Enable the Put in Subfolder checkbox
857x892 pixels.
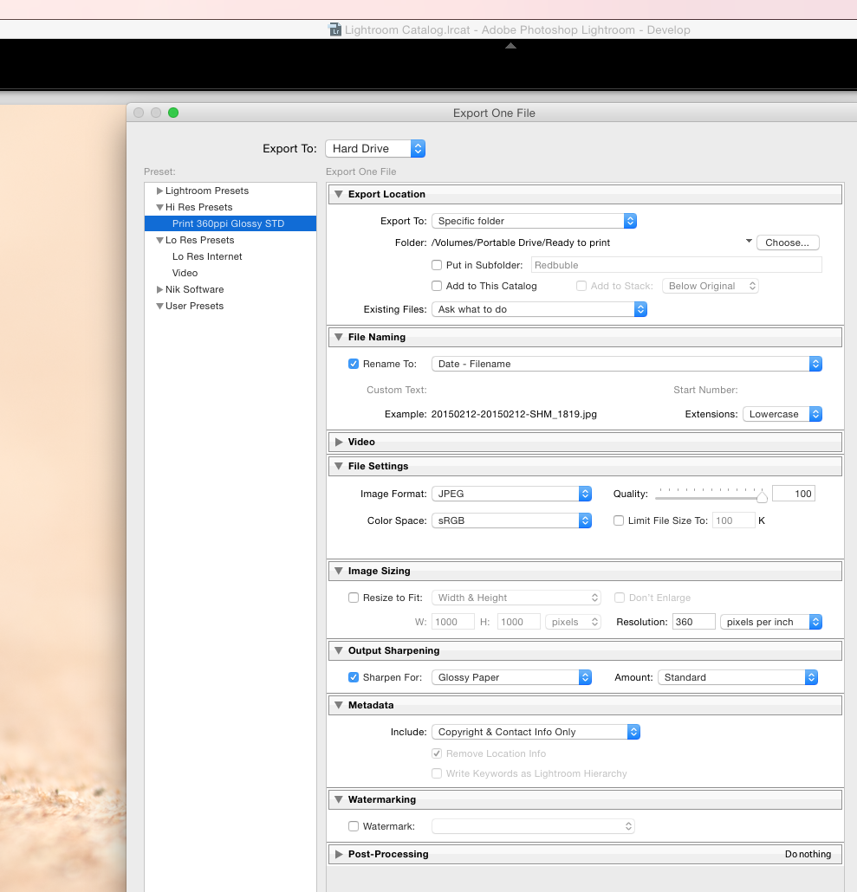tap(438, 265)
